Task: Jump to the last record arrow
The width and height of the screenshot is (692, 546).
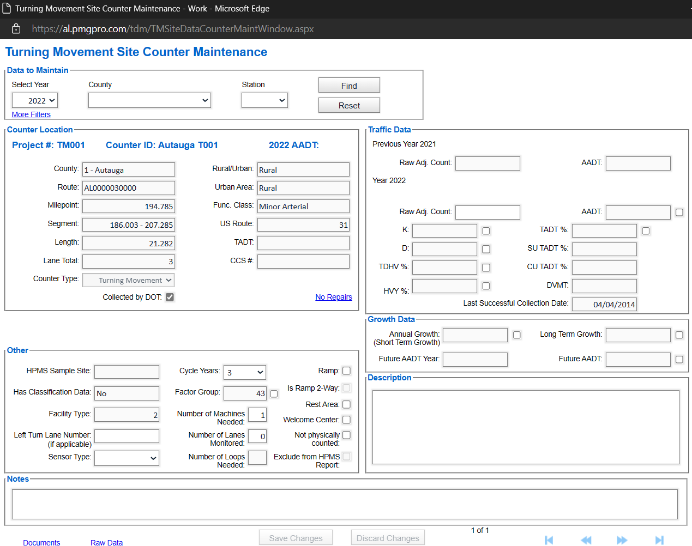Action: tap(659, 540)
